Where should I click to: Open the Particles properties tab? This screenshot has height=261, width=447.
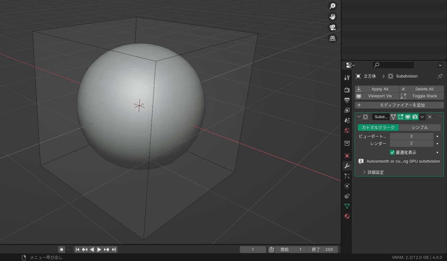(x=347, y=176)
